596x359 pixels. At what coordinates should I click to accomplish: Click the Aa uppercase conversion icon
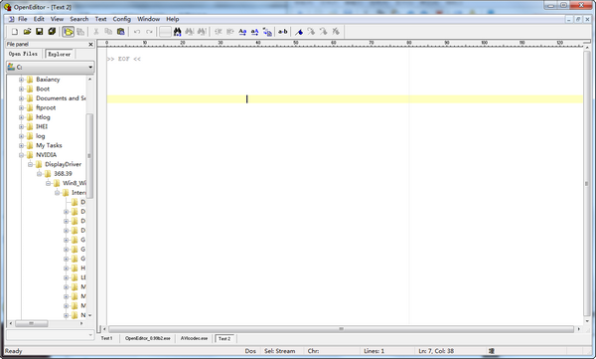coord(242,32)
